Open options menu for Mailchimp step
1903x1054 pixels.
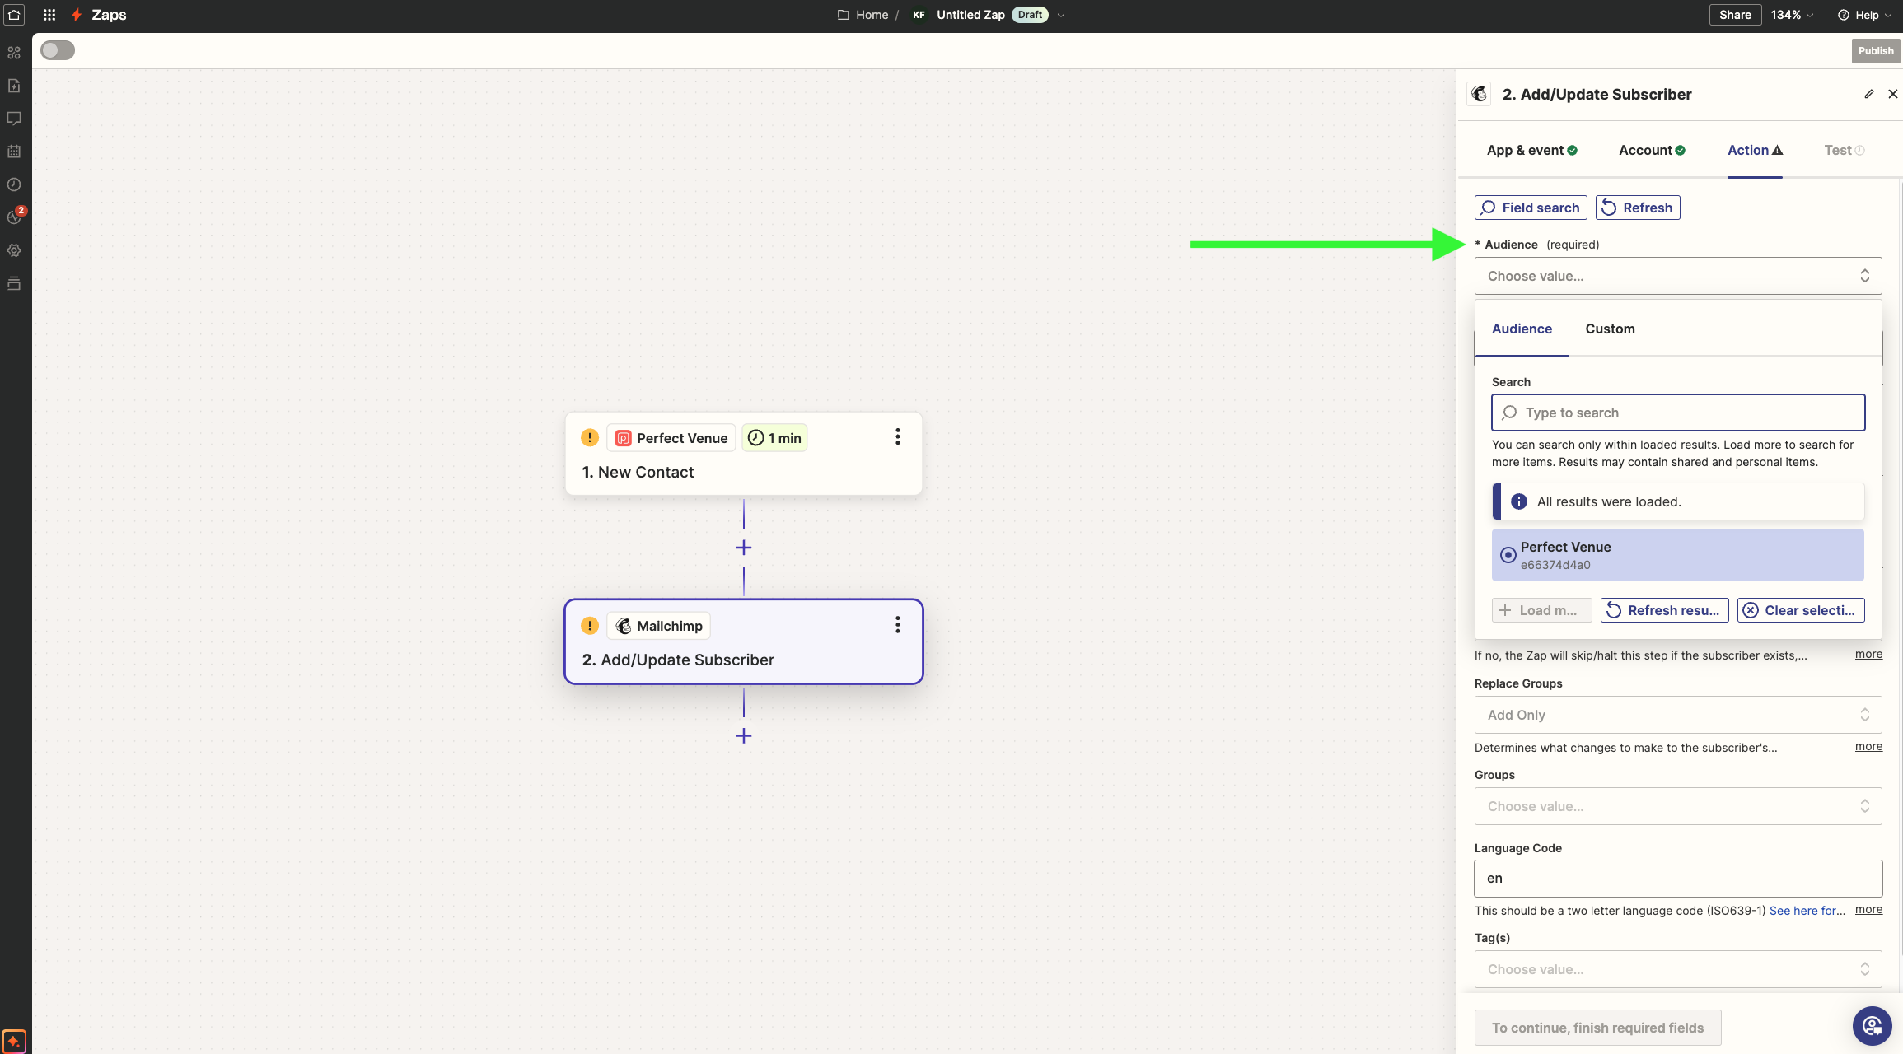point(898,625)
